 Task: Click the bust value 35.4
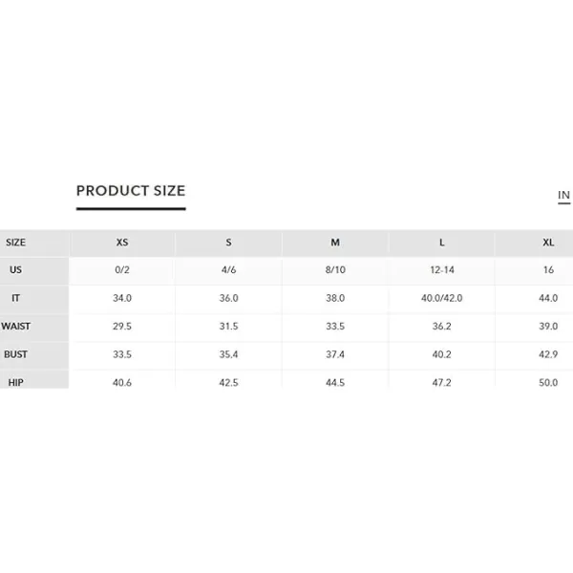tap(228, 354)
